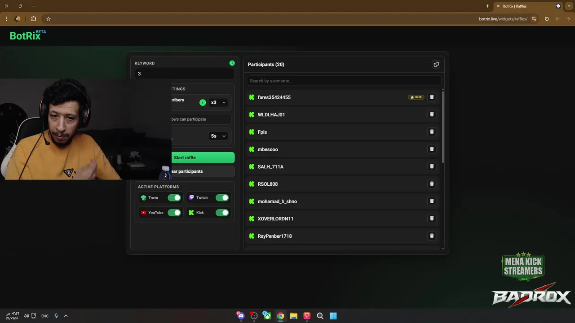The image size is (575, 323).
Task: Click the keyword info icon
Action: tap(232, 63)
